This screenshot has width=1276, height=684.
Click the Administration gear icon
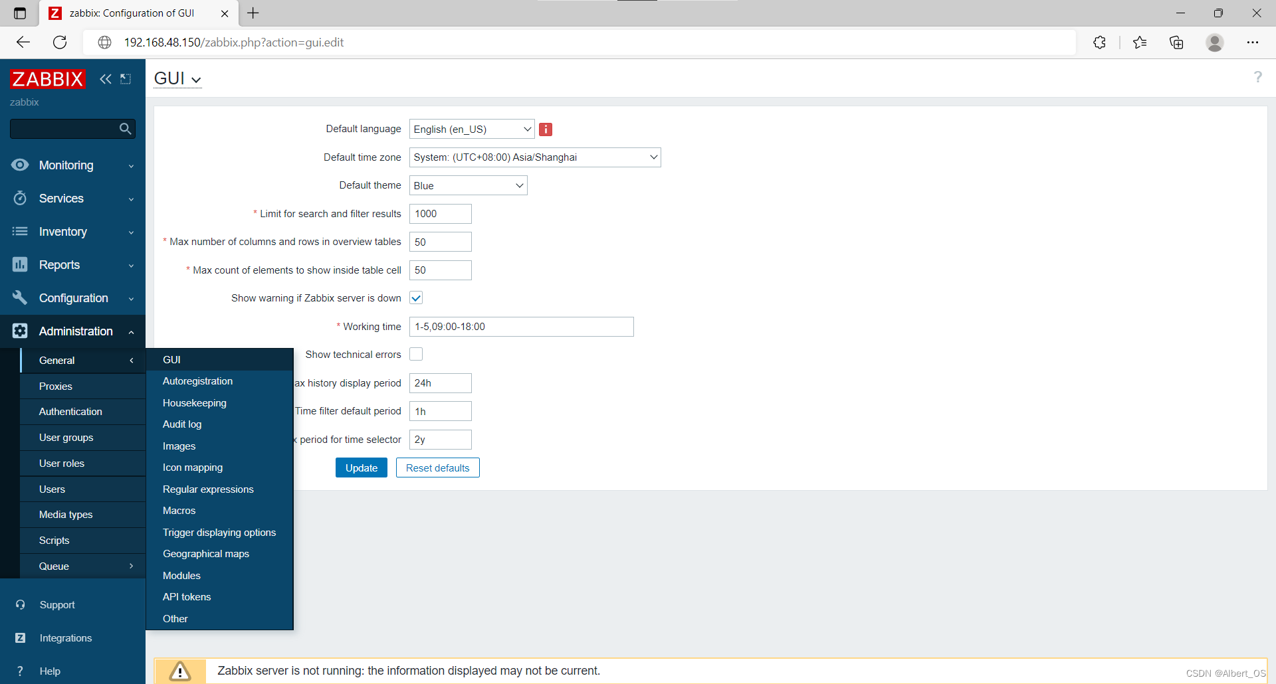[x=20, y=331]
